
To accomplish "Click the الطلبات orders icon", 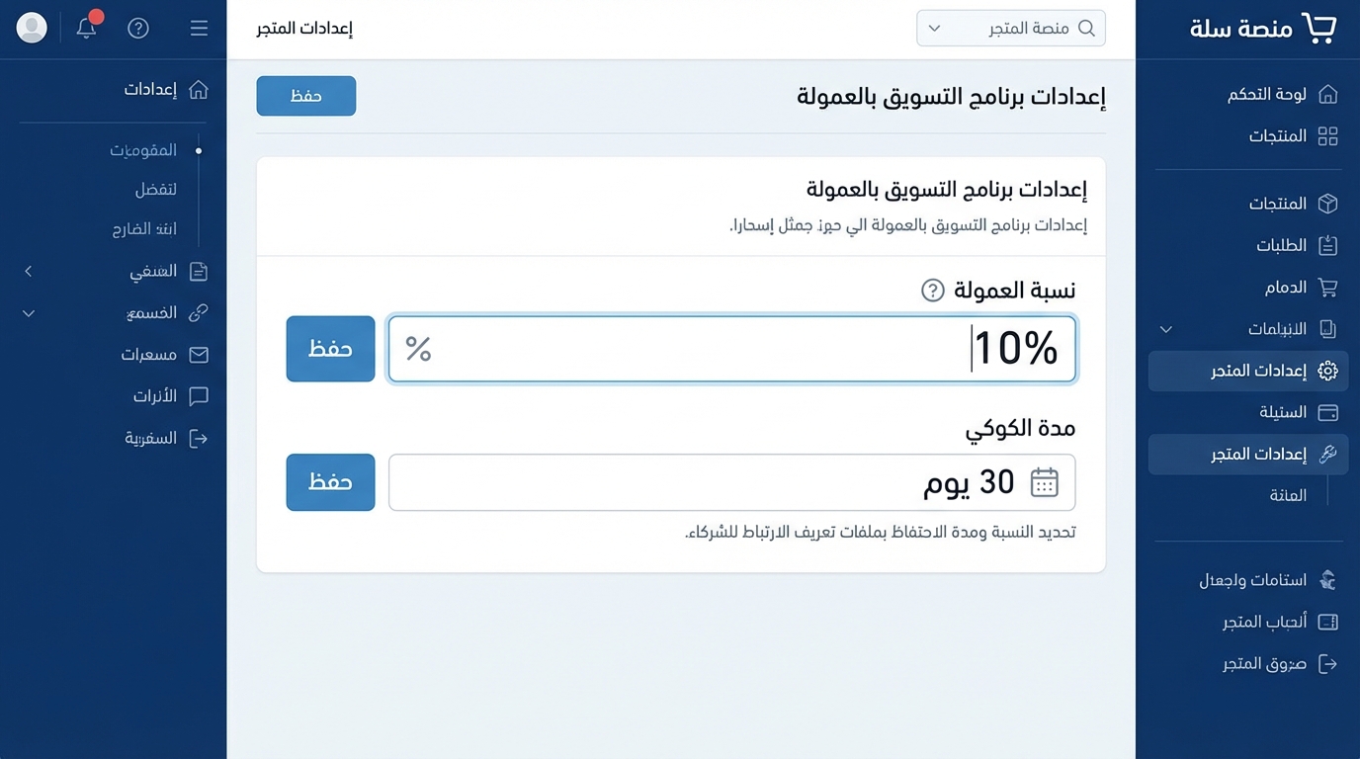I will point(1327,245).
